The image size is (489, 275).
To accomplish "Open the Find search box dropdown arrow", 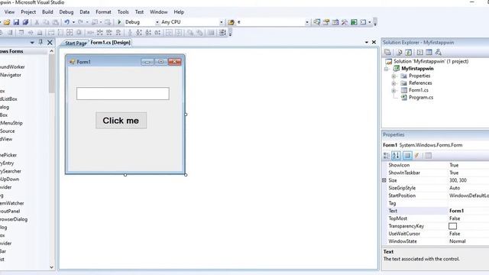I will tap(307, 22).
